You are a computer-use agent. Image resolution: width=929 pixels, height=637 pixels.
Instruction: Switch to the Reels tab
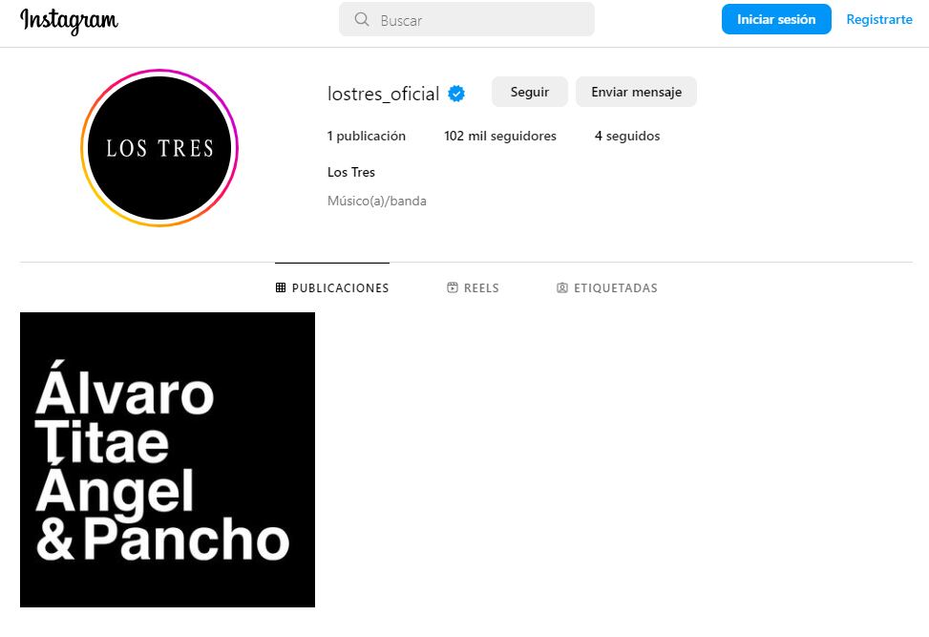coord(473,288)
